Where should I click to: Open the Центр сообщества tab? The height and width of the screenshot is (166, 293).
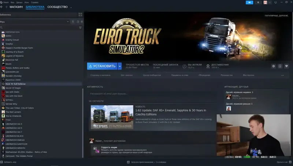tap(152, 75)
